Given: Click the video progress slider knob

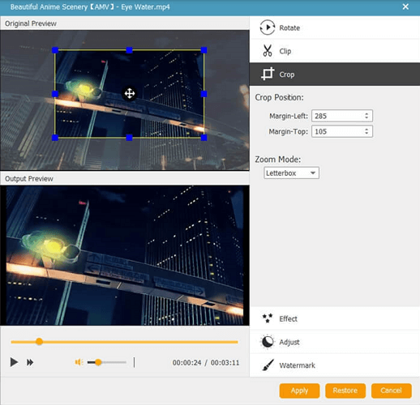Looking at the screenshot, I should [39, 342].
